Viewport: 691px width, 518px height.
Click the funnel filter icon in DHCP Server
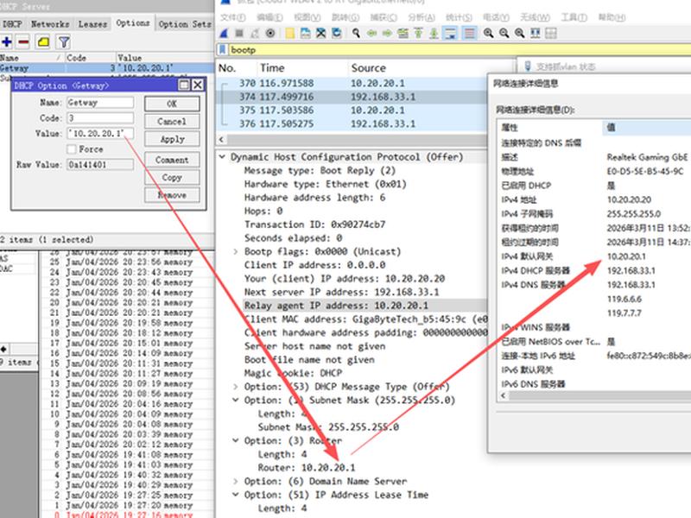tap(64, 42)
